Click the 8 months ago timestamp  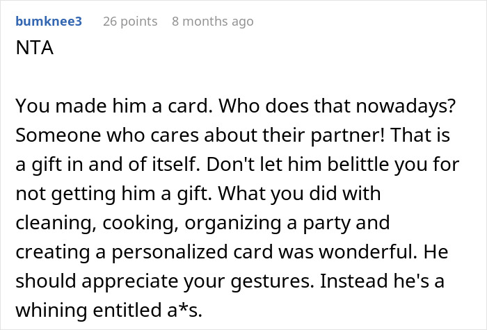pos(212,21)
